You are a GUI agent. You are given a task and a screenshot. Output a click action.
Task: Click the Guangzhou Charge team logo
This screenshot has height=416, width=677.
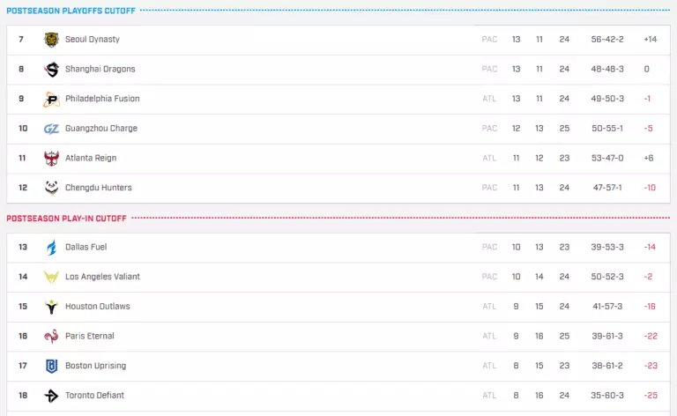coord(51,129)
